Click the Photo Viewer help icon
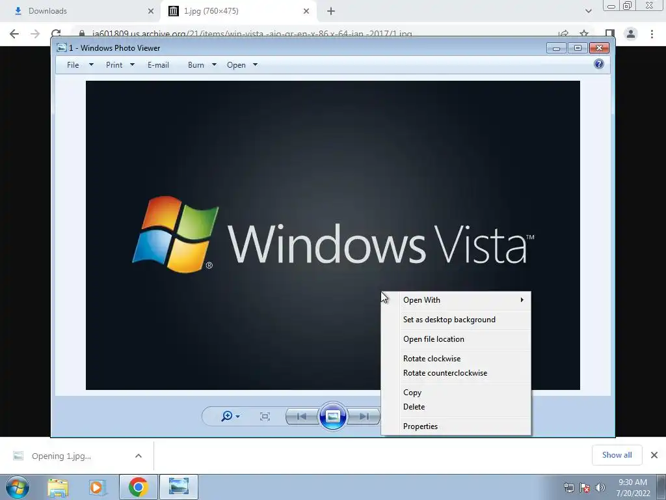Viewport: 666px width, 500px height. click(x=598, y=64)
